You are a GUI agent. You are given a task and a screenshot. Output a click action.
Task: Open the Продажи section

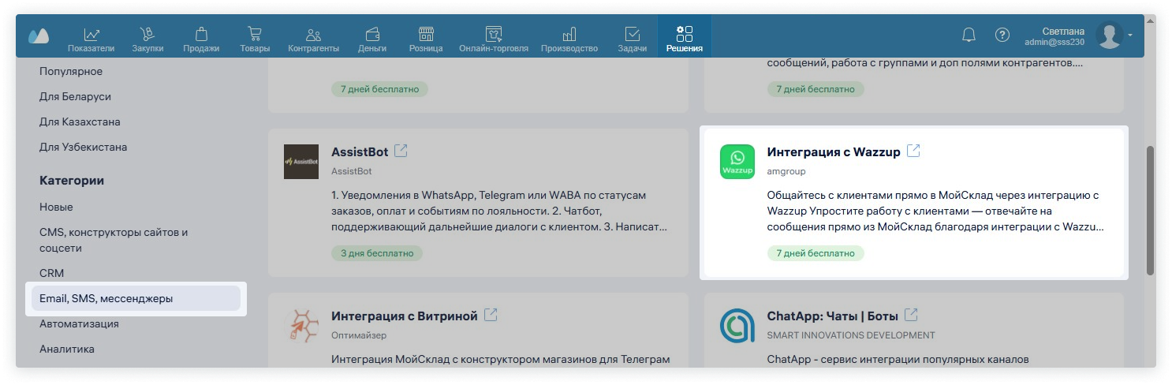[x=201, y=39]
